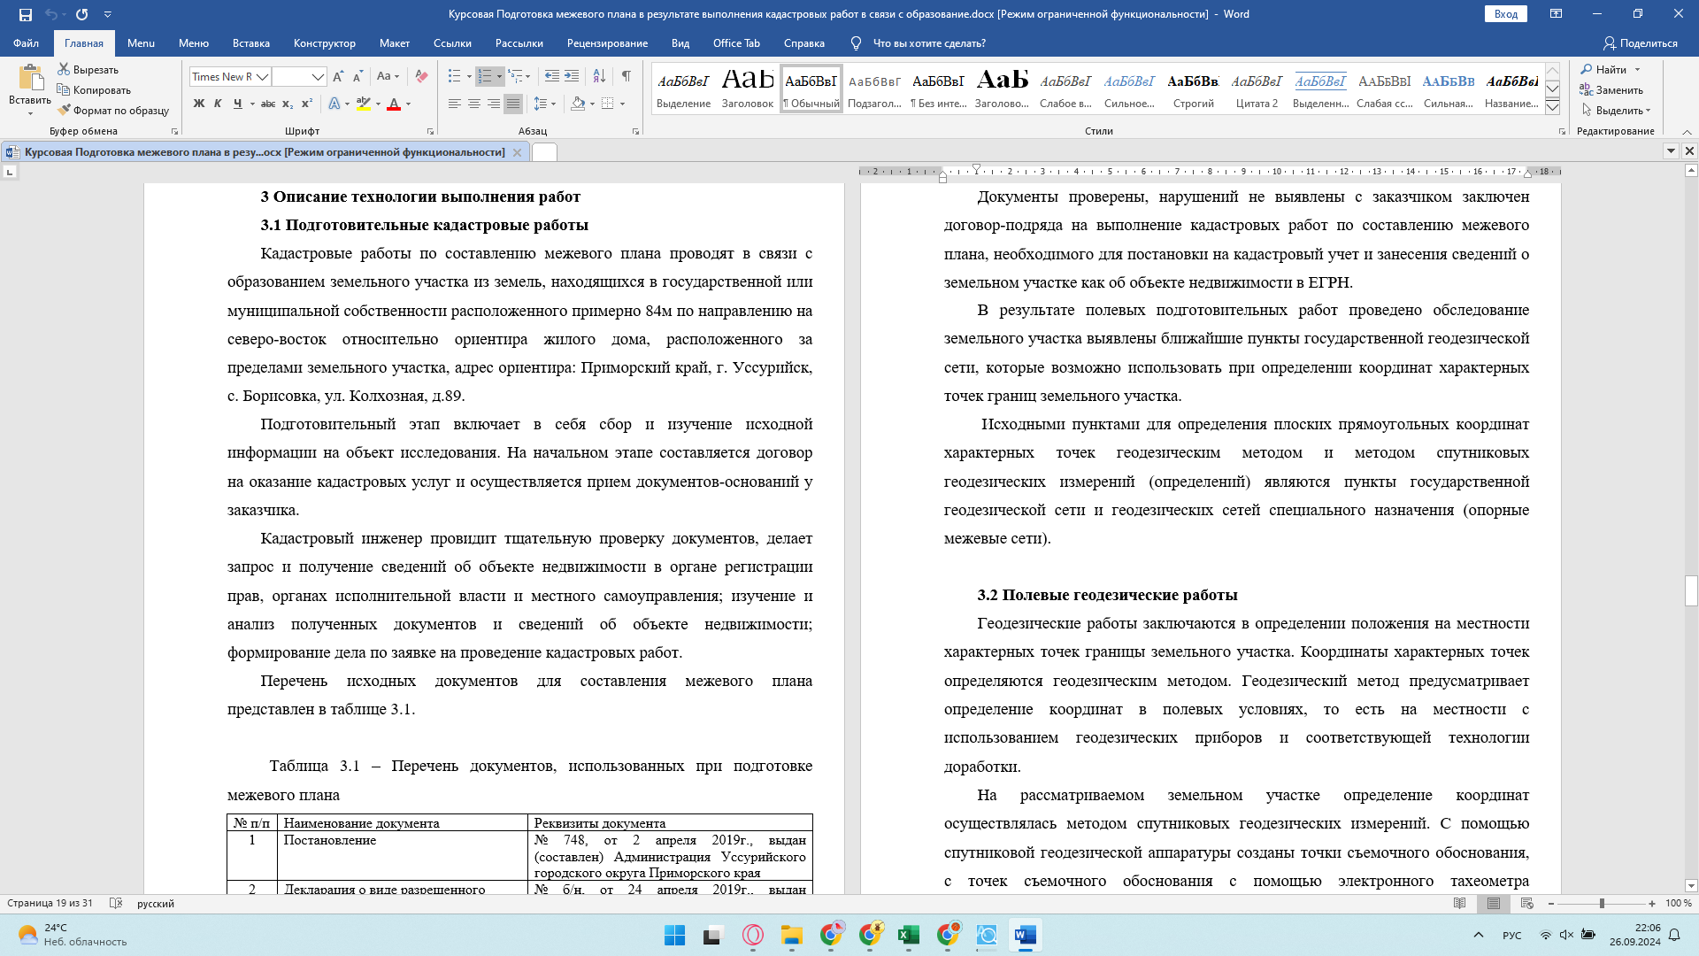Open the Рецензирование ribbon tab
Viewport: 1699px width, 956px height.
(x=607, y=43)
